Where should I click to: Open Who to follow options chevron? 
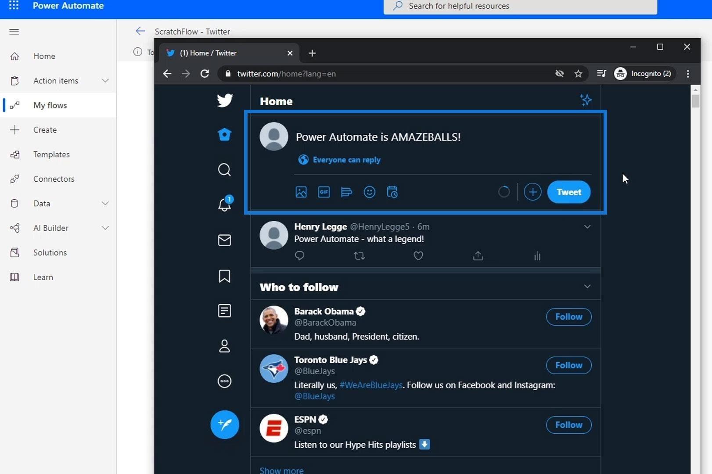click(587, 286)
